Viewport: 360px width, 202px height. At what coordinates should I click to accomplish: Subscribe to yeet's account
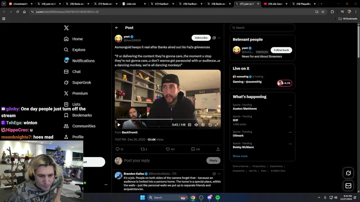(201, 38)
